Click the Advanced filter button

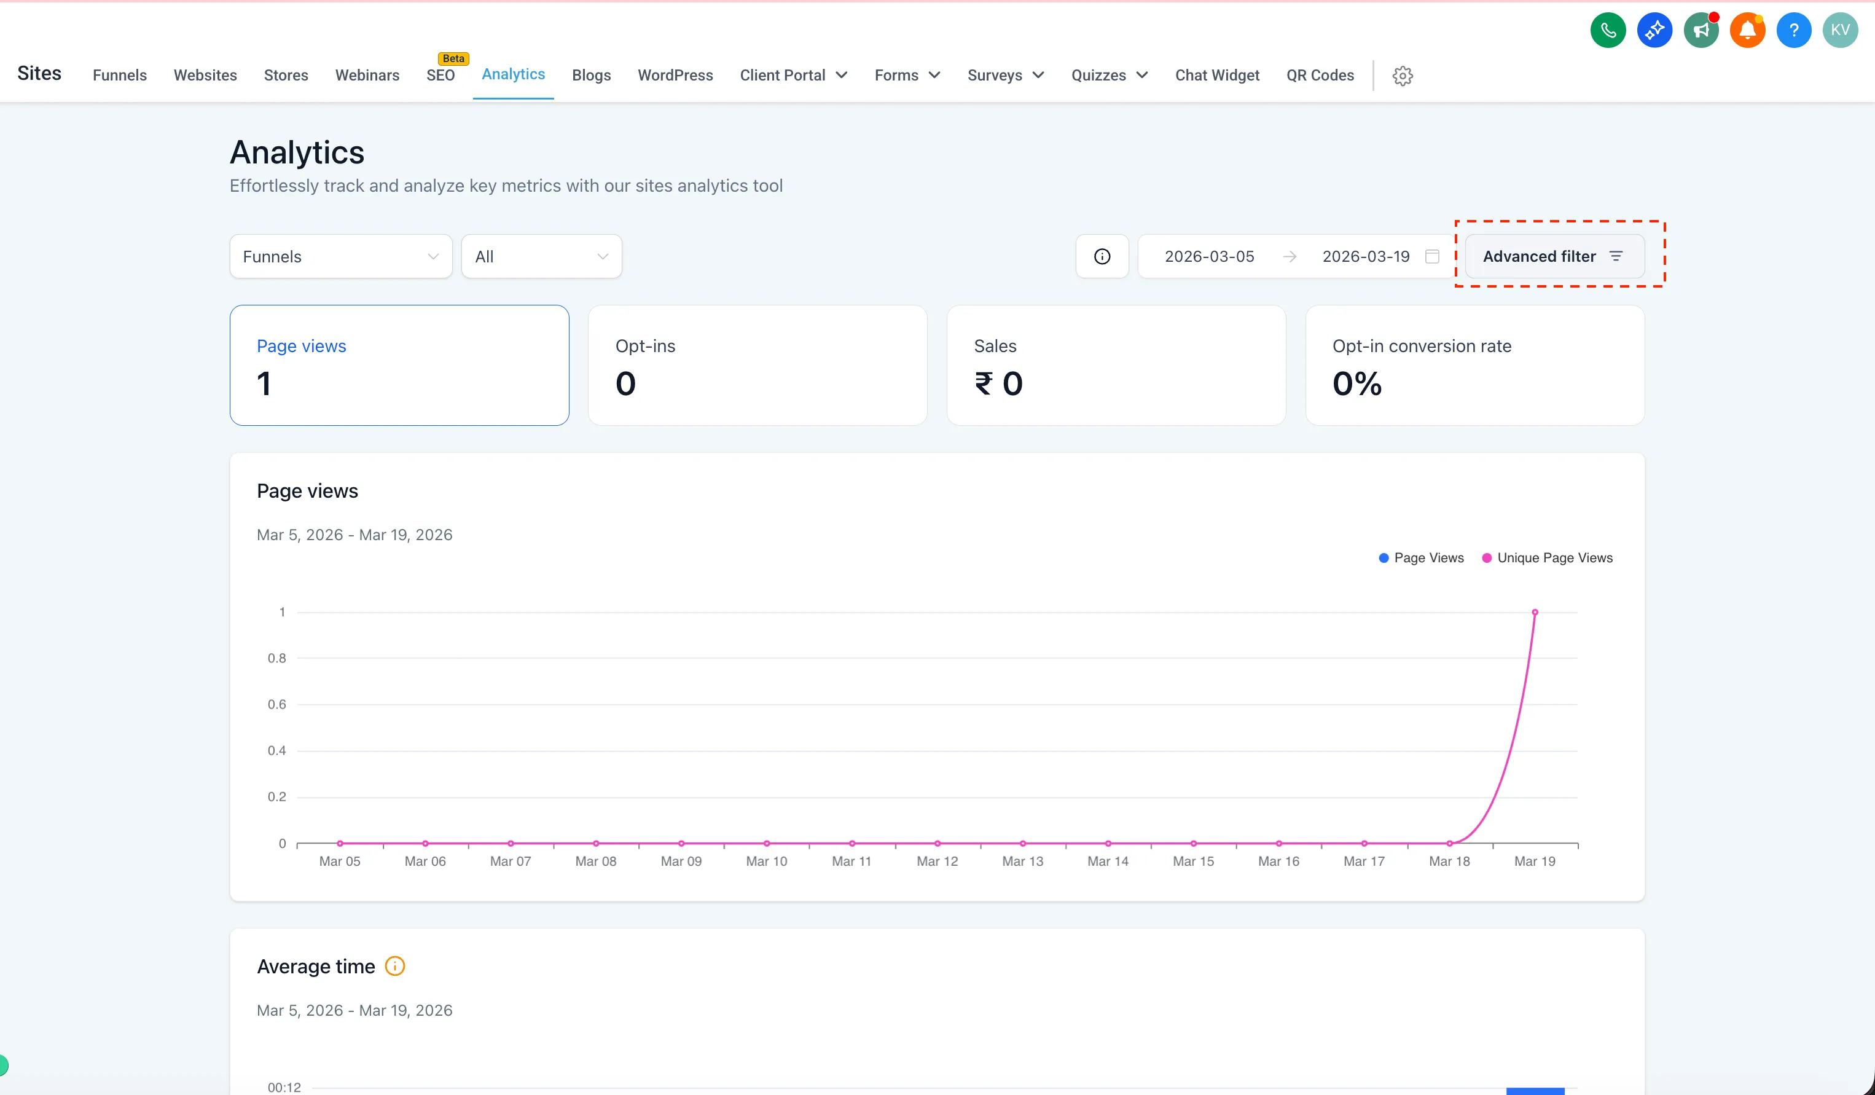[x=1552, y=256]
